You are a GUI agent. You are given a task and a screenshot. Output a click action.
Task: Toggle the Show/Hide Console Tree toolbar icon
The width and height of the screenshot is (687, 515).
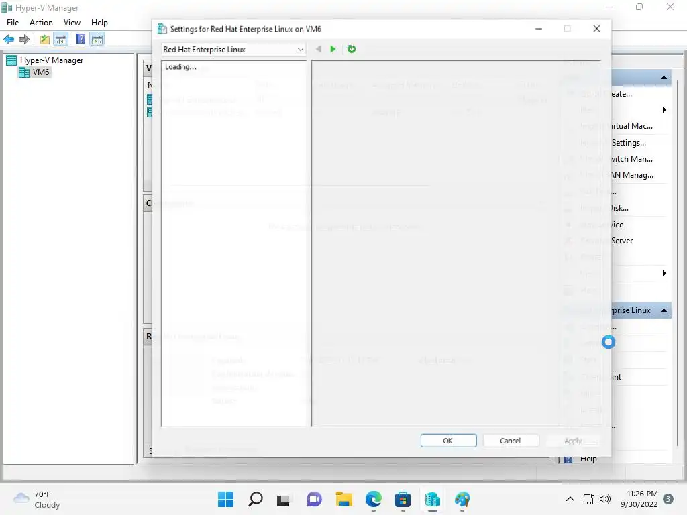(61, 40)
